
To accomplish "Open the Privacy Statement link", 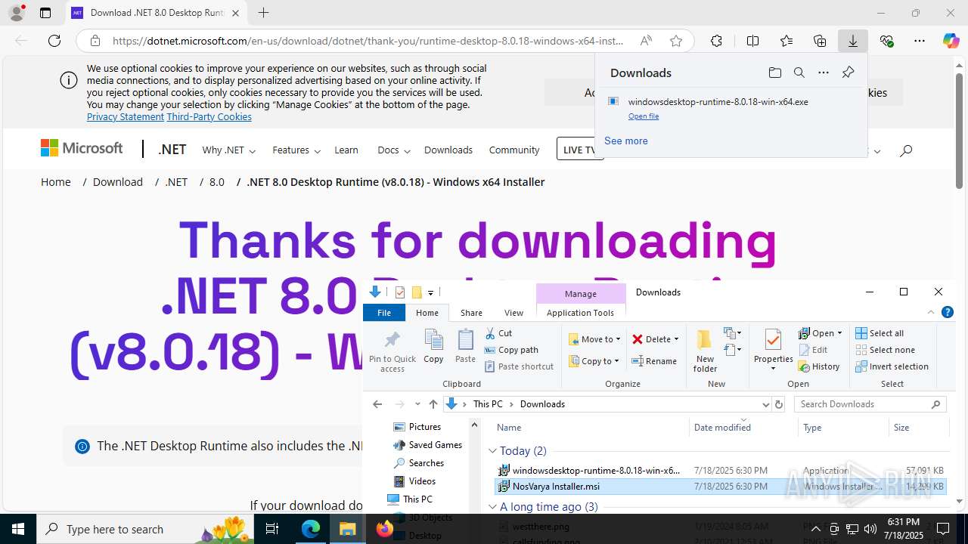I will click(x=126, y=117).
